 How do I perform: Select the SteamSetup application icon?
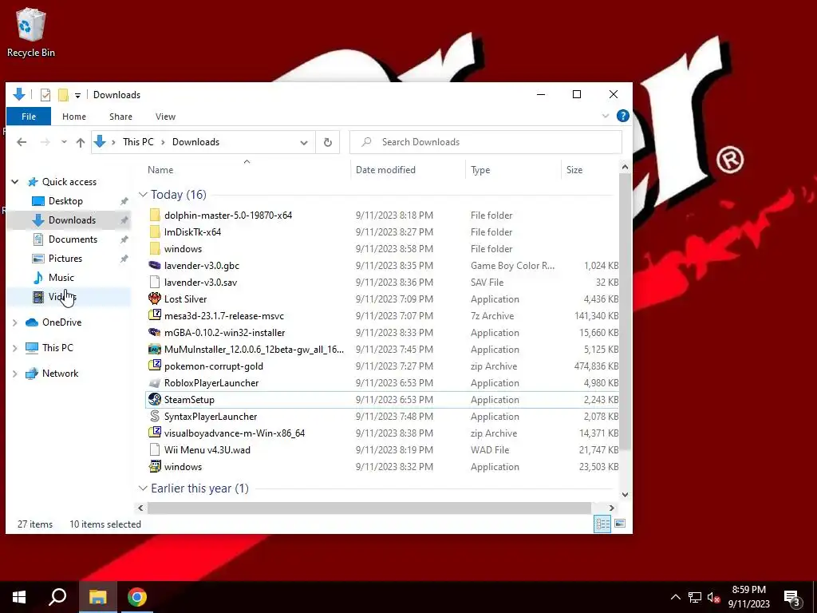click(x=154, y=399)
